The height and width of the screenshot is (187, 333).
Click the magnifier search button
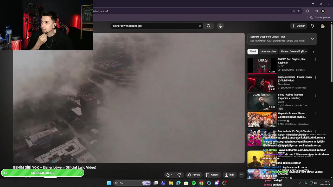[209, 26]
